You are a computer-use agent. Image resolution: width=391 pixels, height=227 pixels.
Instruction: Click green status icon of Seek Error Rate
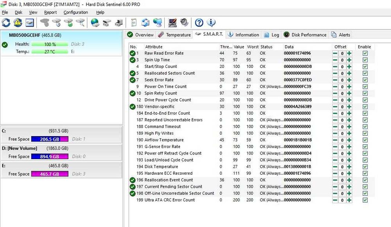click(x=133, y=80)
